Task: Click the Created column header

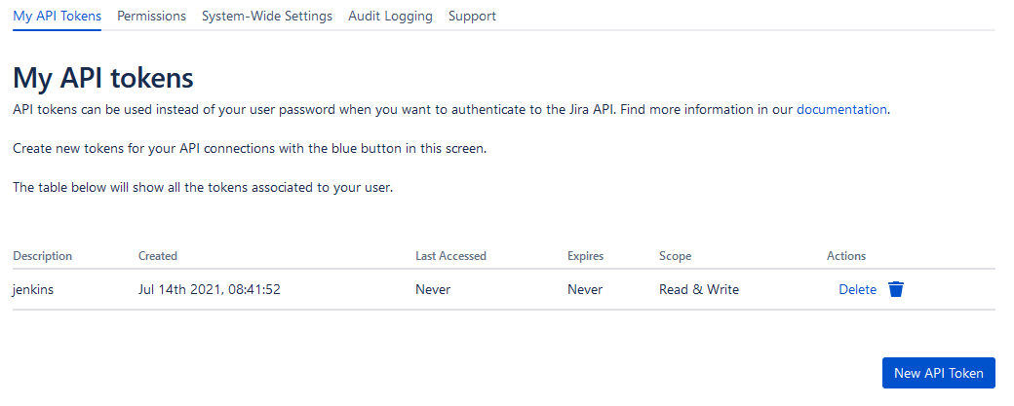Action: point(158,256)
